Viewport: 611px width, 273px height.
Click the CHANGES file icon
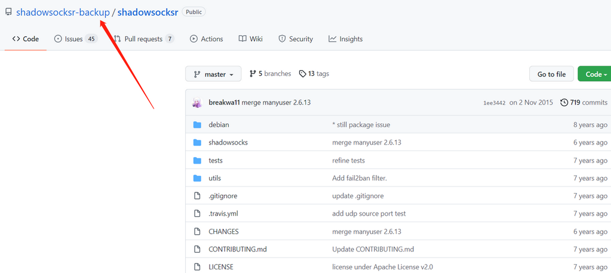point(197,232)
